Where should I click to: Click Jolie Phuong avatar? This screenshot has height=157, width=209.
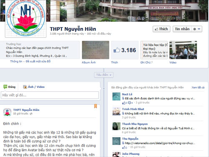click(x=116, y=154)
